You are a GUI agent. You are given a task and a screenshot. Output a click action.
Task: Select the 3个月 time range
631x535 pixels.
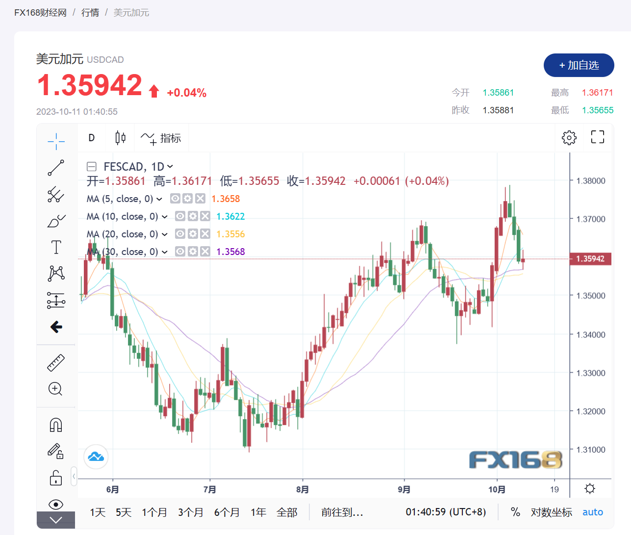pyautogui.click(x=190, y=512)
